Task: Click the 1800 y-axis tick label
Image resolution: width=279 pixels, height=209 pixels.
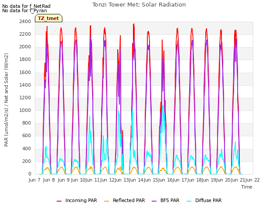Action: click(x=25, y=60)
